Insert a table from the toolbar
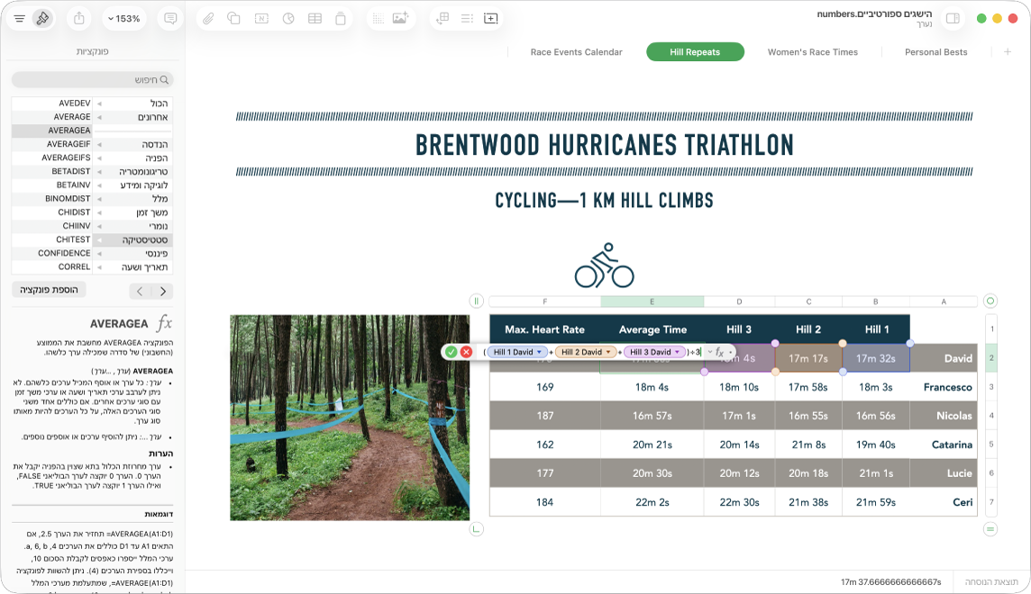Screen dimensions: 1031x594 315,18
